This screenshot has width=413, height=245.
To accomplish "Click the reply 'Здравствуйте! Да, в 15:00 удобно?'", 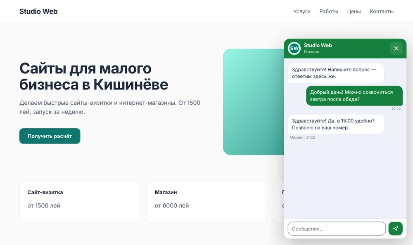I will [336, 124].
